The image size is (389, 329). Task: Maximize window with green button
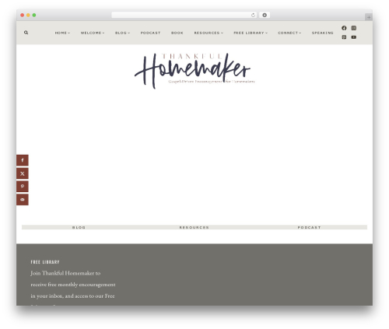pos(34,16)
